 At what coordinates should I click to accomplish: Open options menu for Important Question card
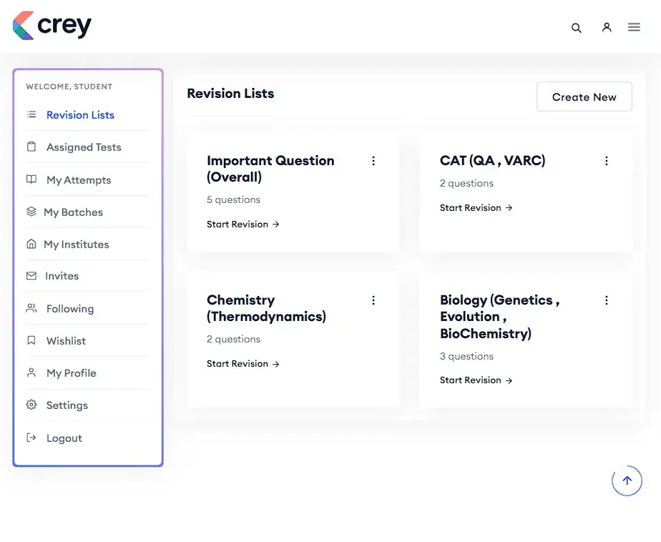[373, 161]
